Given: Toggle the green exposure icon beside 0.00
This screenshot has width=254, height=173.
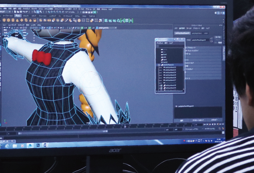Looking at the screenshot, I should [82, 28].
